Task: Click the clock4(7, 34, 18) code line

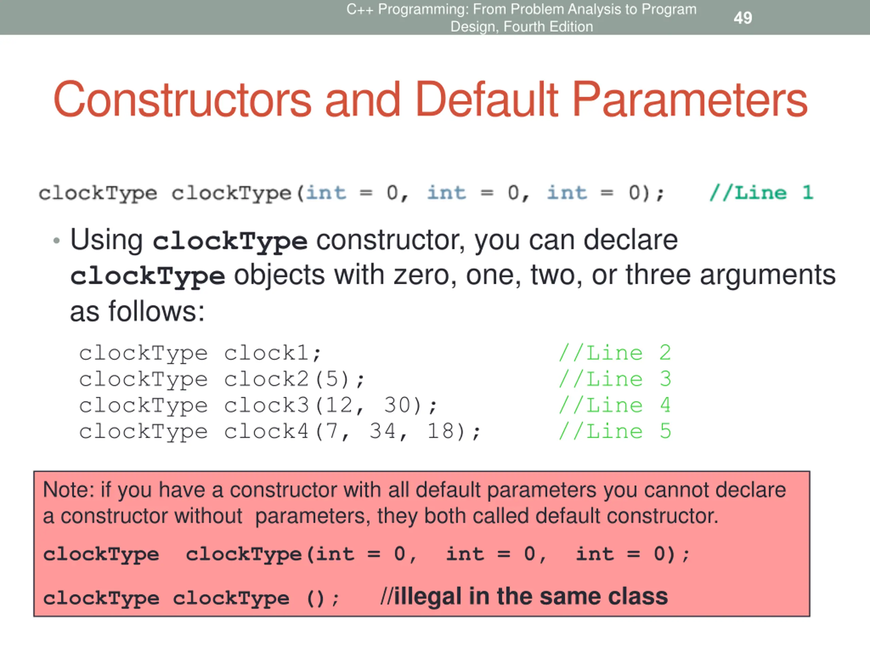Action: click(x=279, y=431)
